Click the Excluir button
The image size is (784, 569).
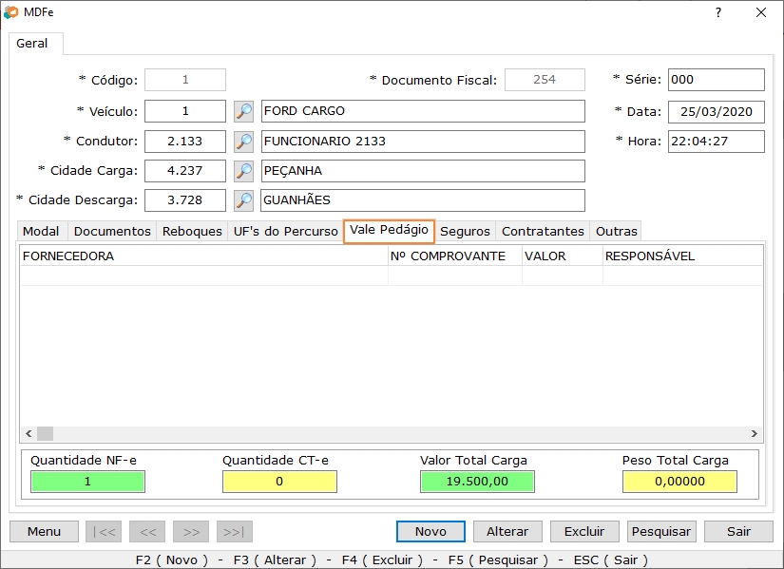[583, 532]
